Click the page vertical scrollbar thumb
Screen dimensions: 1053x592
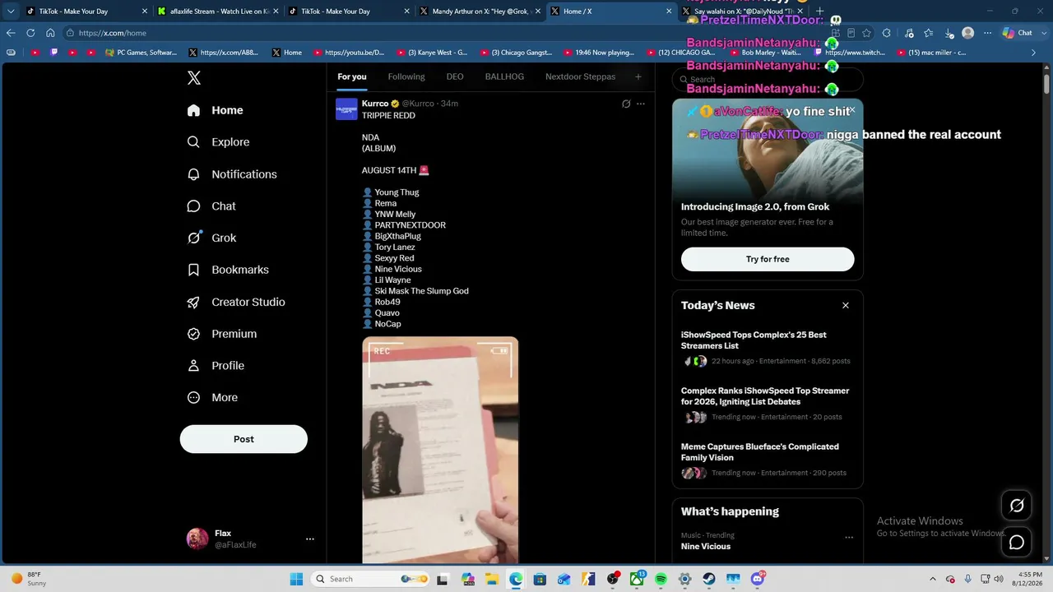point(1046,83)
